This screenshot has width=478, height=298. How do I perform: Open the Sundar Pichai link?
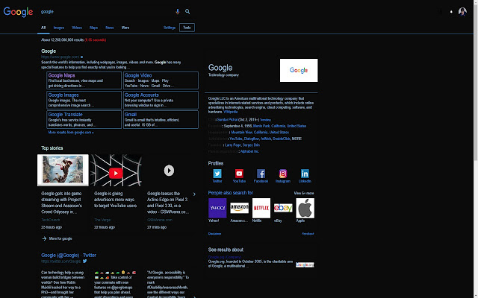pos(227,120)
